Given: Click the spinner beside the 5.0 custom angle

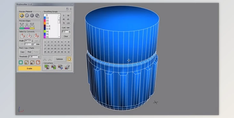Looking at the screenshot, I should point(69,32).
